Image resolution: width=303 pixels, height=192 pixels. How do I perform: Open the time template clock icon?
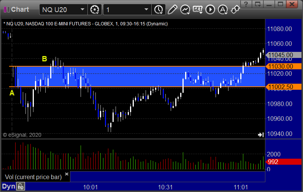[x=159, y=9]
